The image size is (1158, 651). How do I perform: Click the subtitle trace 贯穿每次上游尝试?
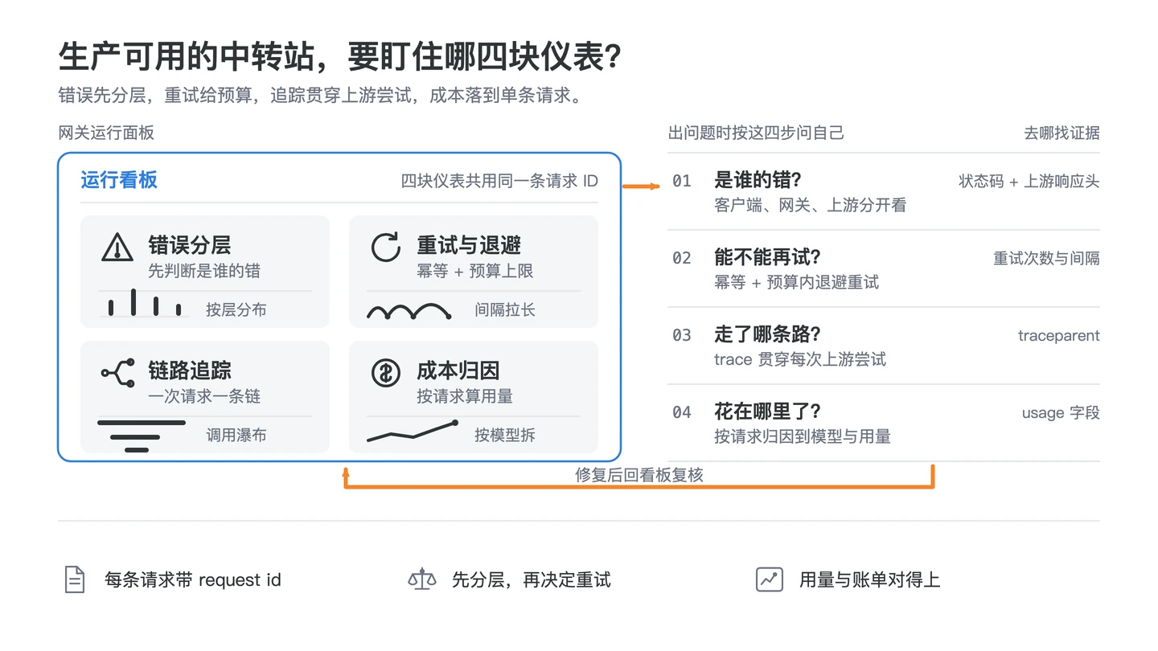800,359
